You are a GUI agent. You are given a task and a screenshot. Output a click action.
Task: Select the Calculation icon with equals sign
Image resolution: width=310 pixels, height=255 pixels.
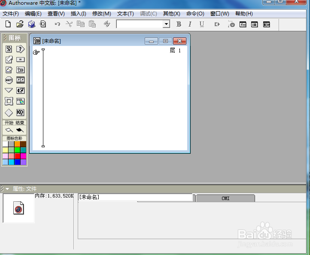(x=20, y=59)
